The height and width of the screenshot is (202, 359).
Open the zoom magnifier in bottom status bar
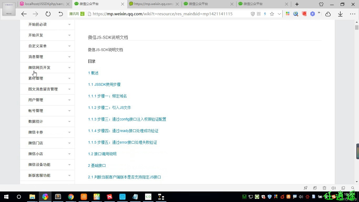click(x=353, y=188)
